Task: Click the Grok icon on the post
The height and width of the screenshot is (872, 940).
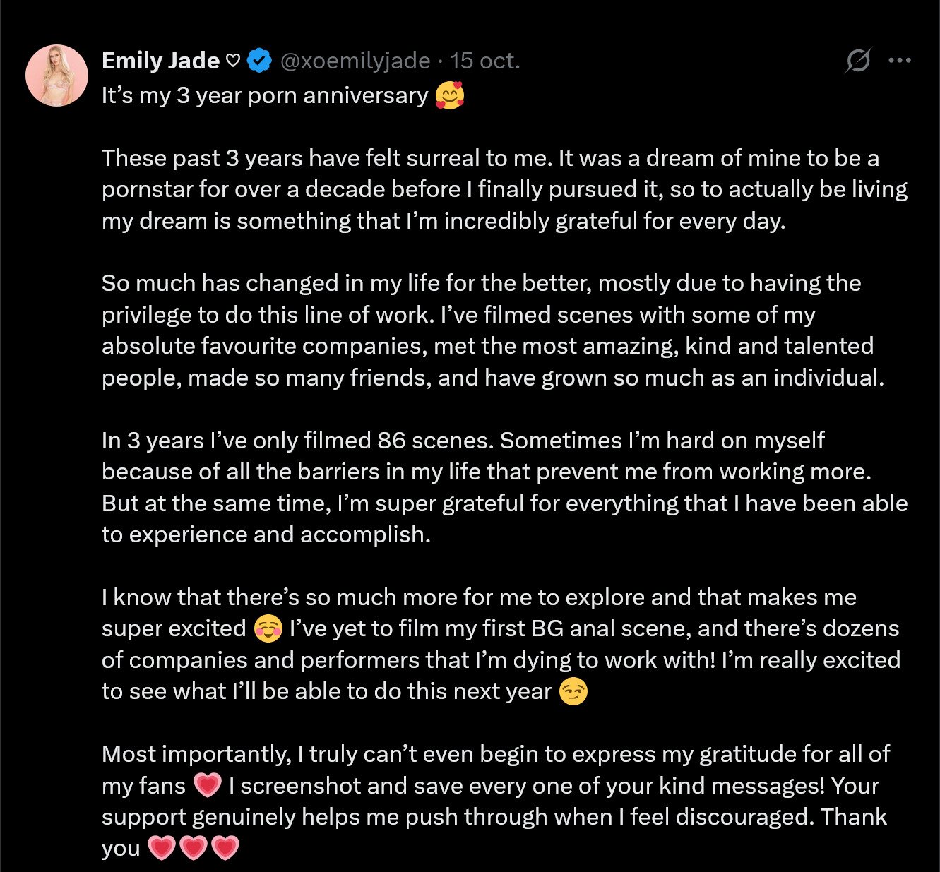Action: (858, 61)
